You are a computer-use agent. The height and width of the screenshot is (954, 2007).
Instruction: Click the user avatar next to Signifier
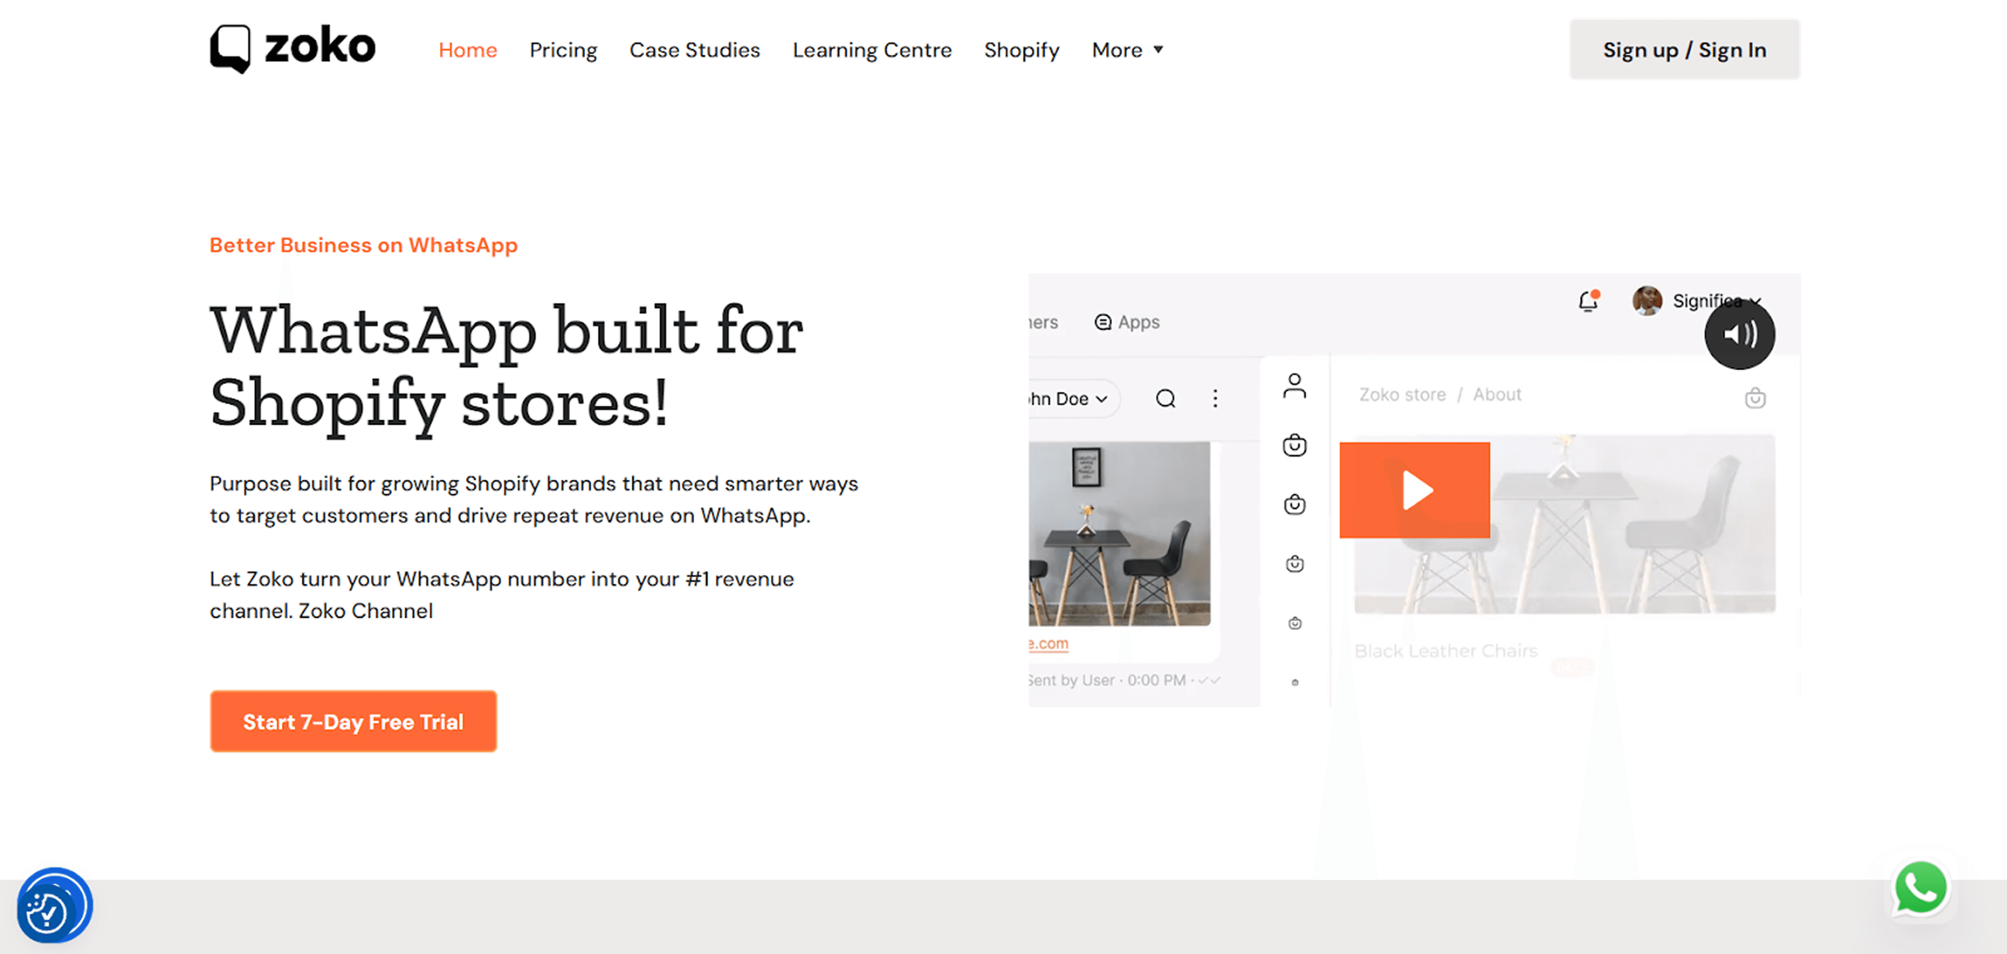(1646, 300)
